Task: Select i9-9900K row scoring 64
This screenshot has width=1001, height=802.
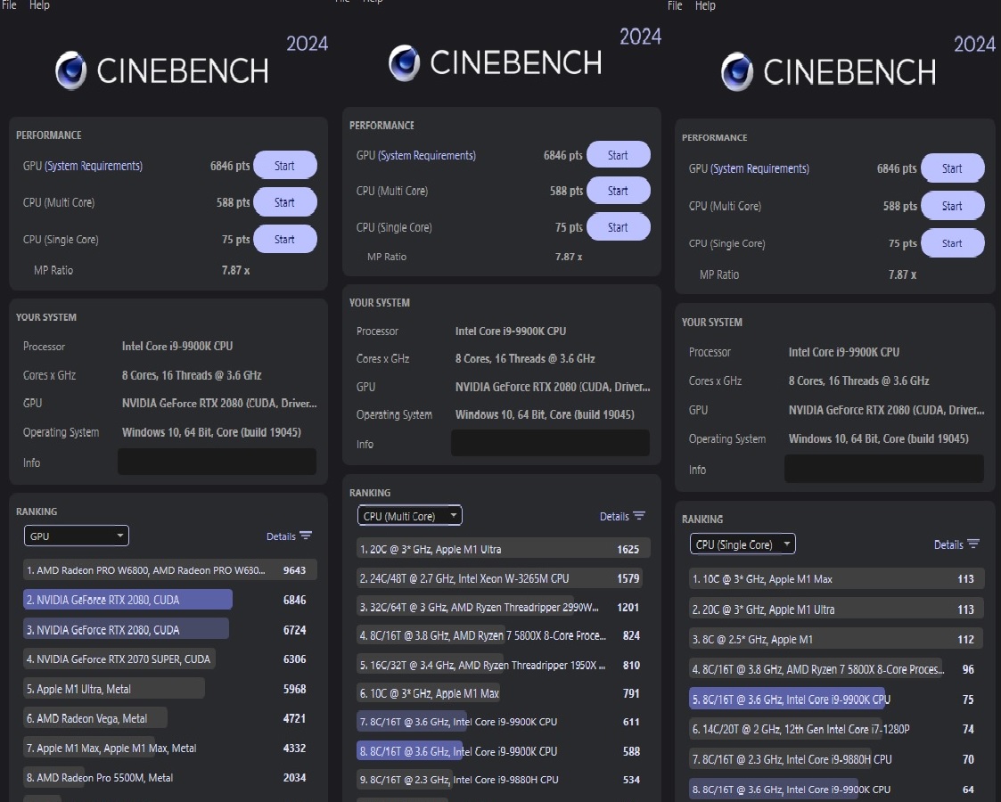Action: click(x=836, y=790)
